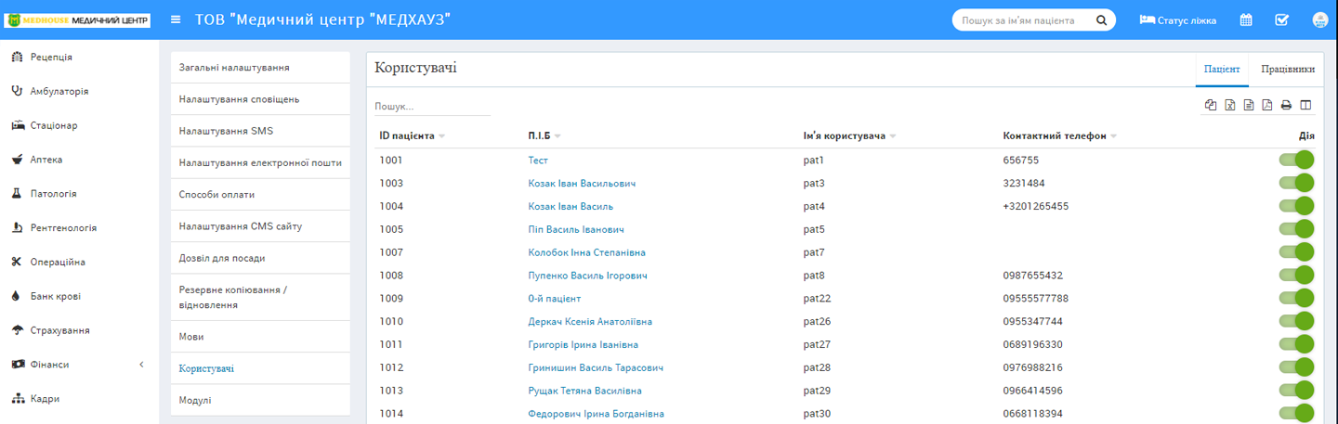This screenshot has height=424, width=1338.
Task: Open Загальні налаштування settings
Action: 260,68
